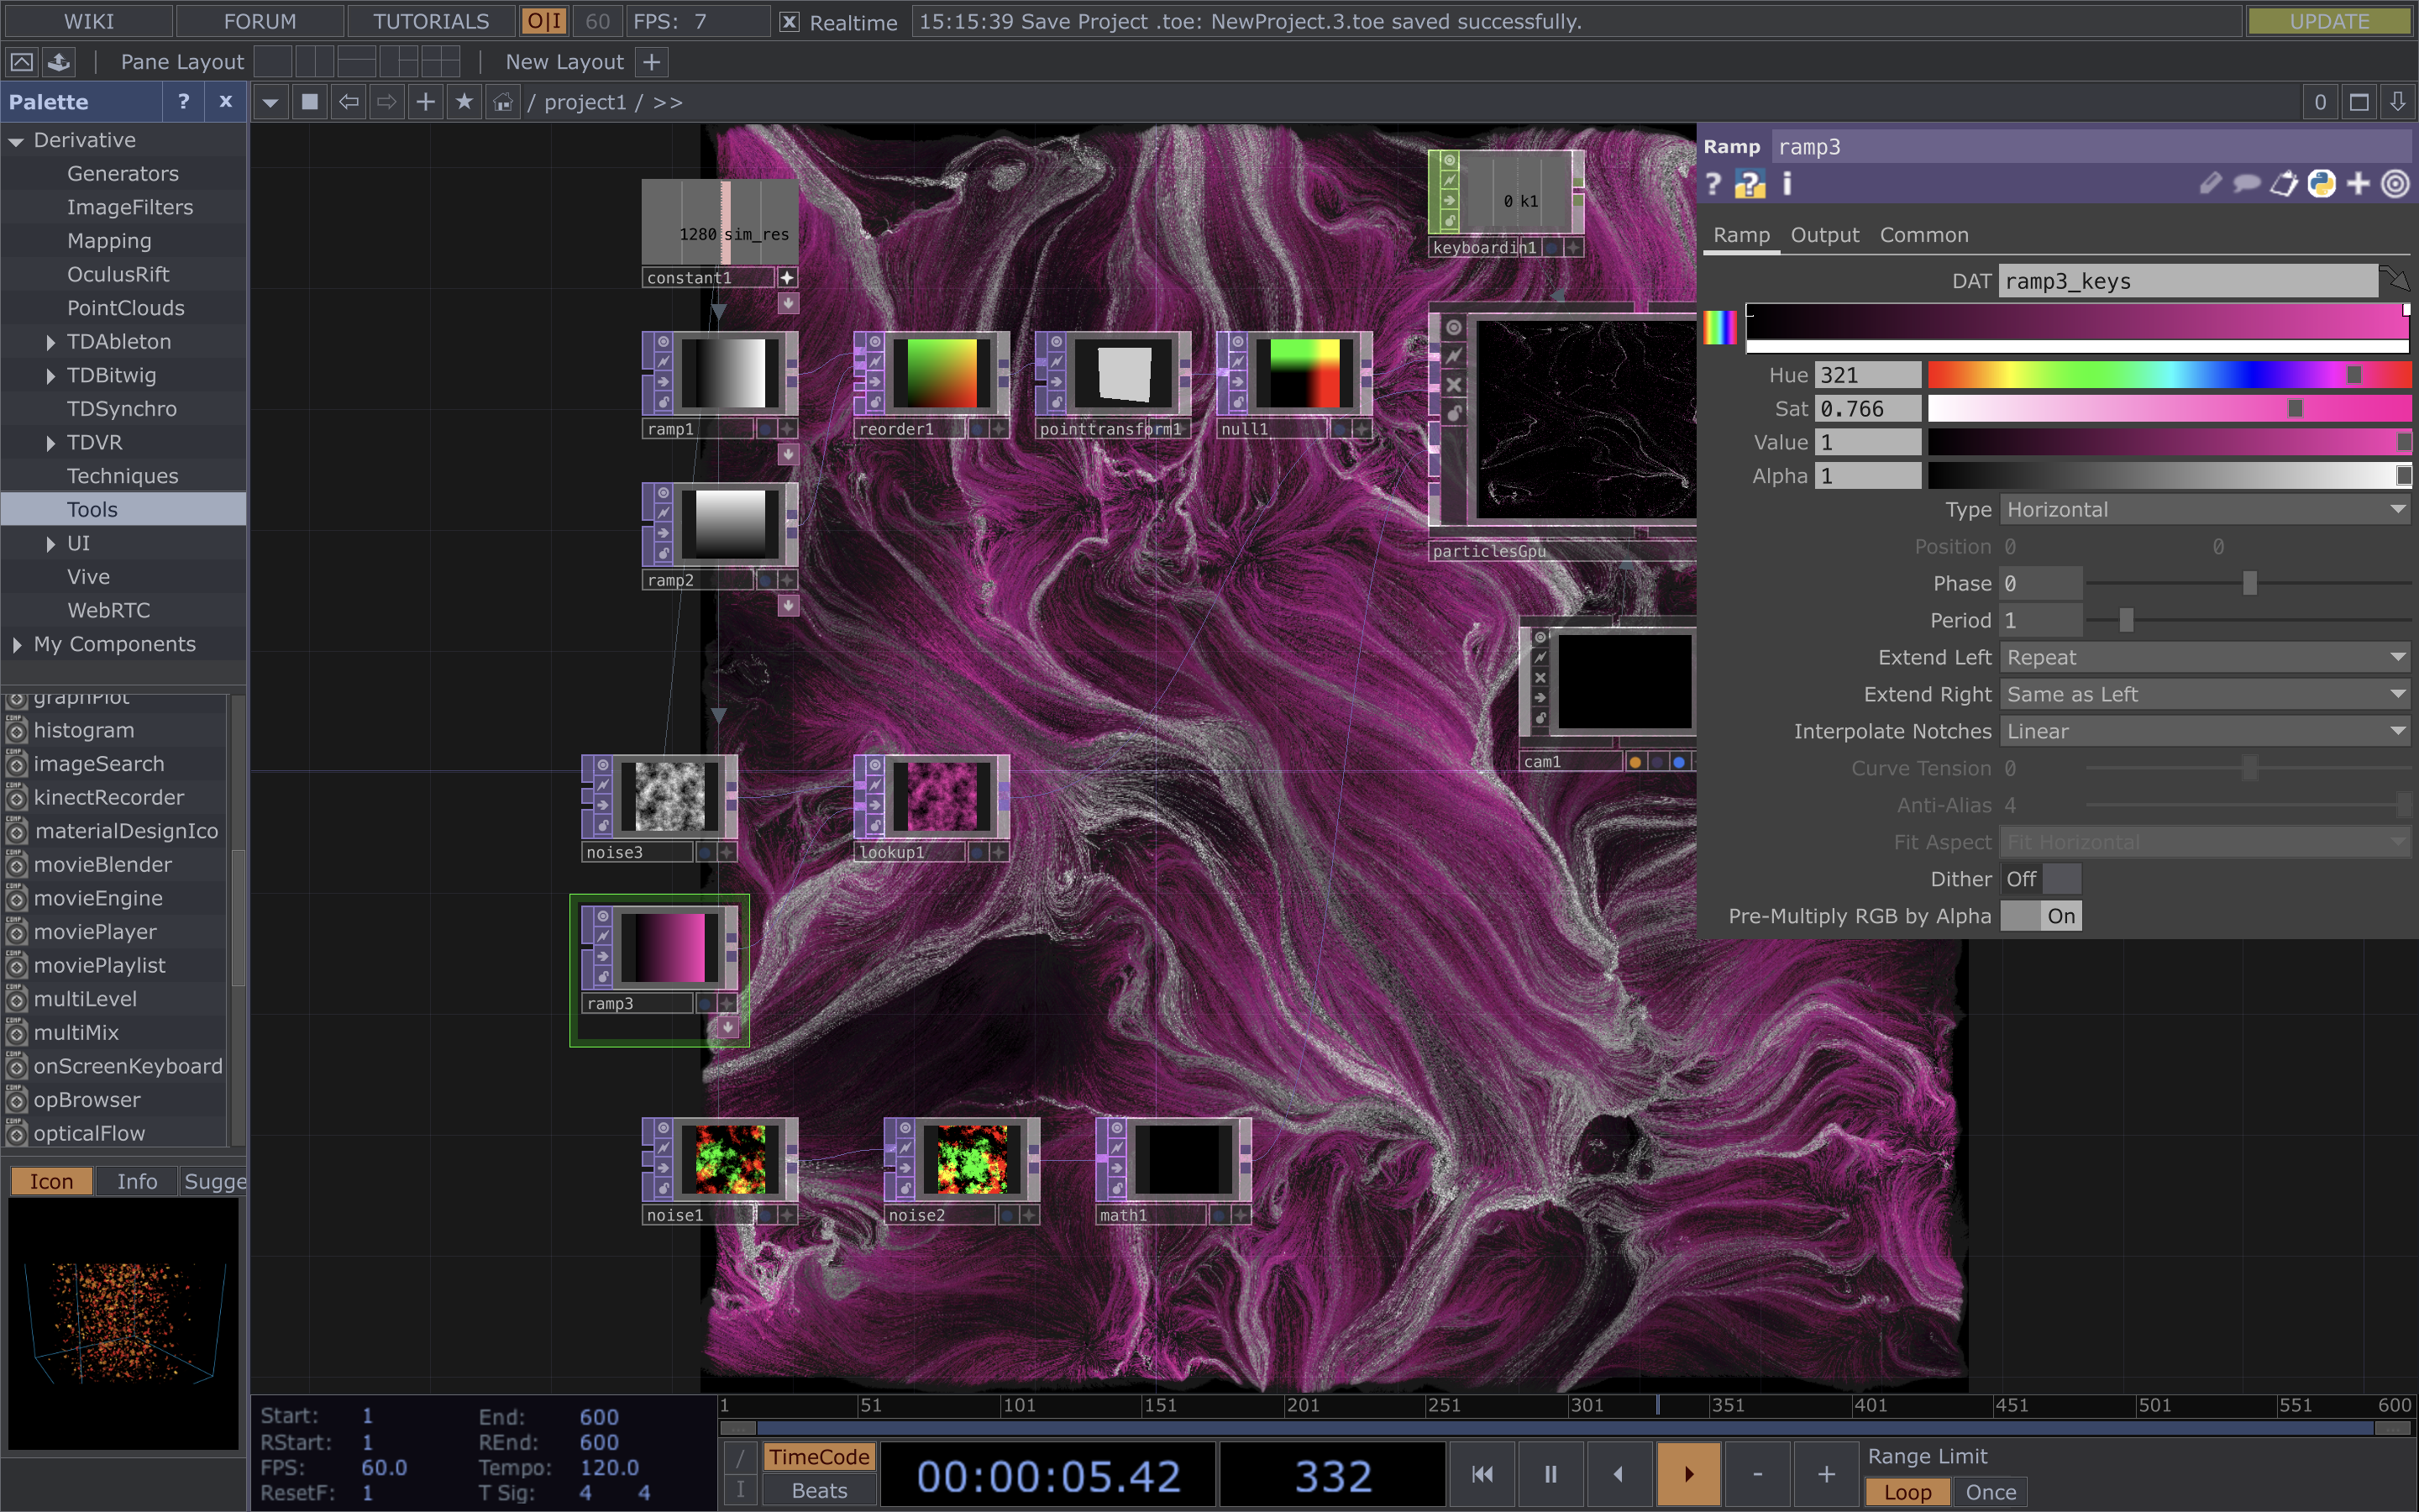
Task: Click the play forward button
Action: point(1688,1474)
